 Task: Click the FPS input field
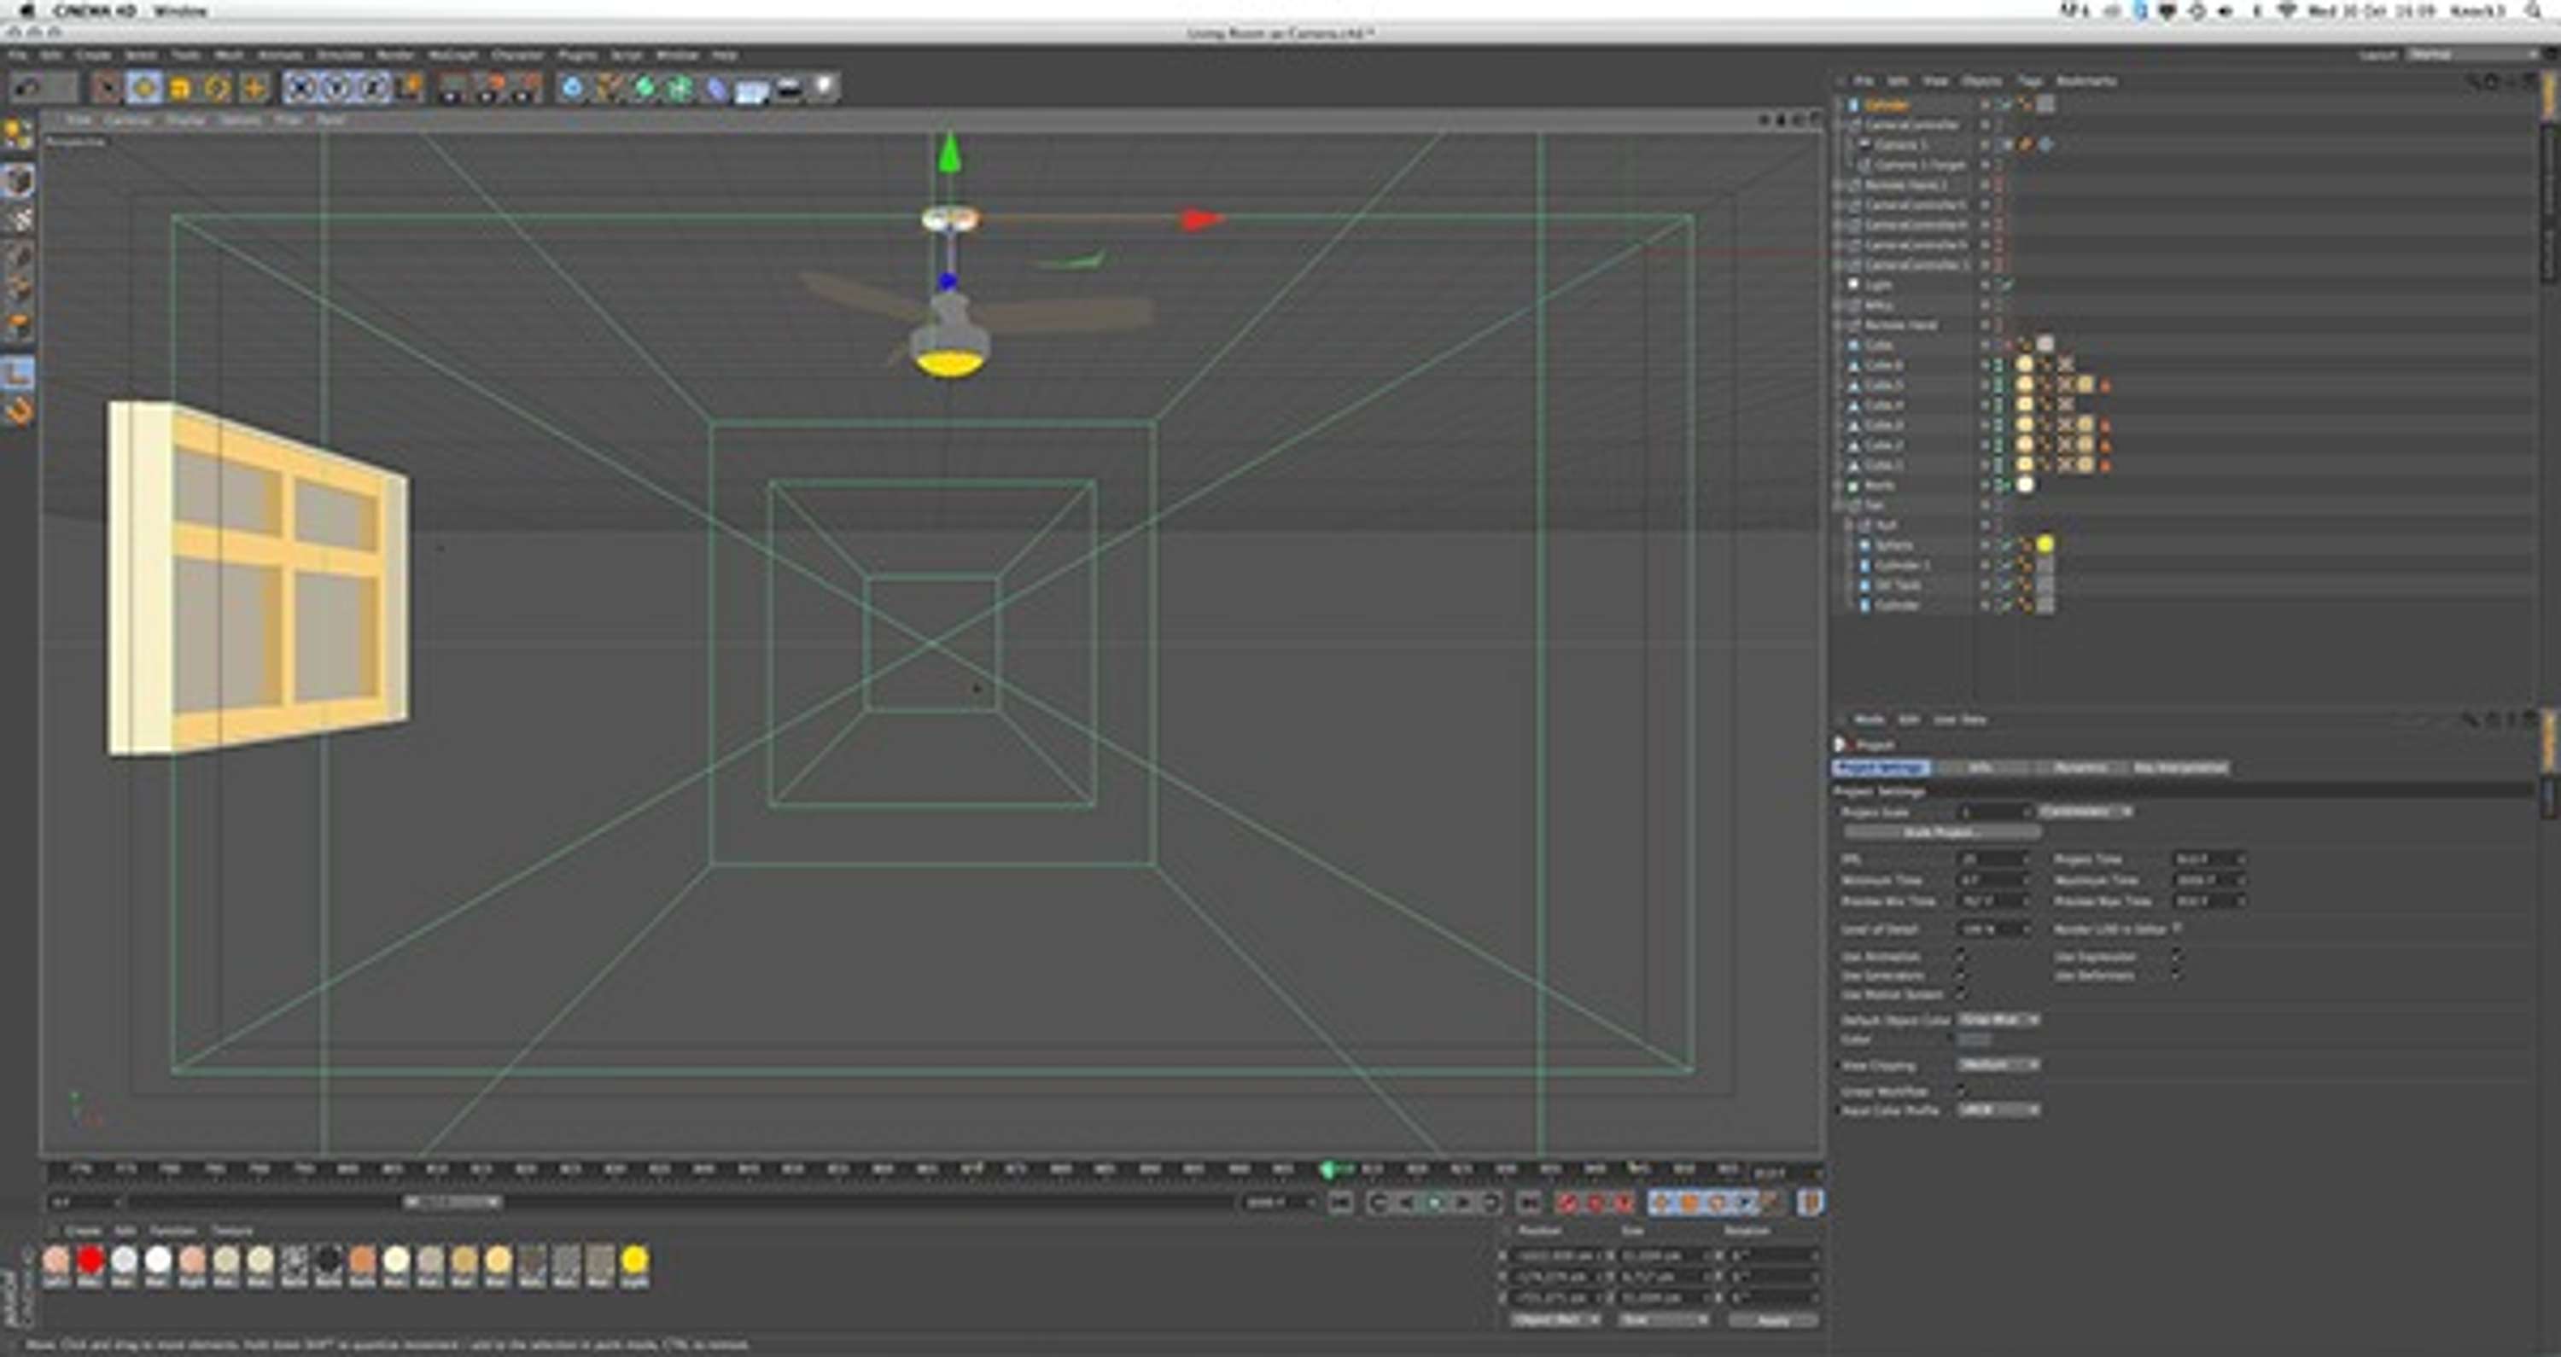coord(1993,859)
